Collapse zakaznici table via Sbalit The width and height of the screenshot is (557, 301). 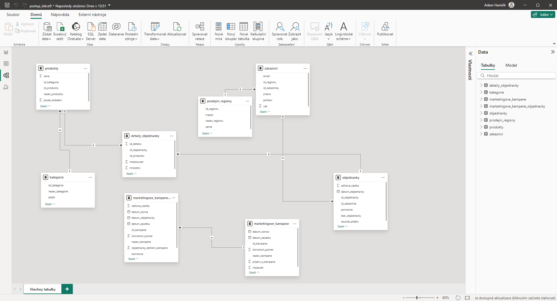pyautogui.click(x=265, y=112)
